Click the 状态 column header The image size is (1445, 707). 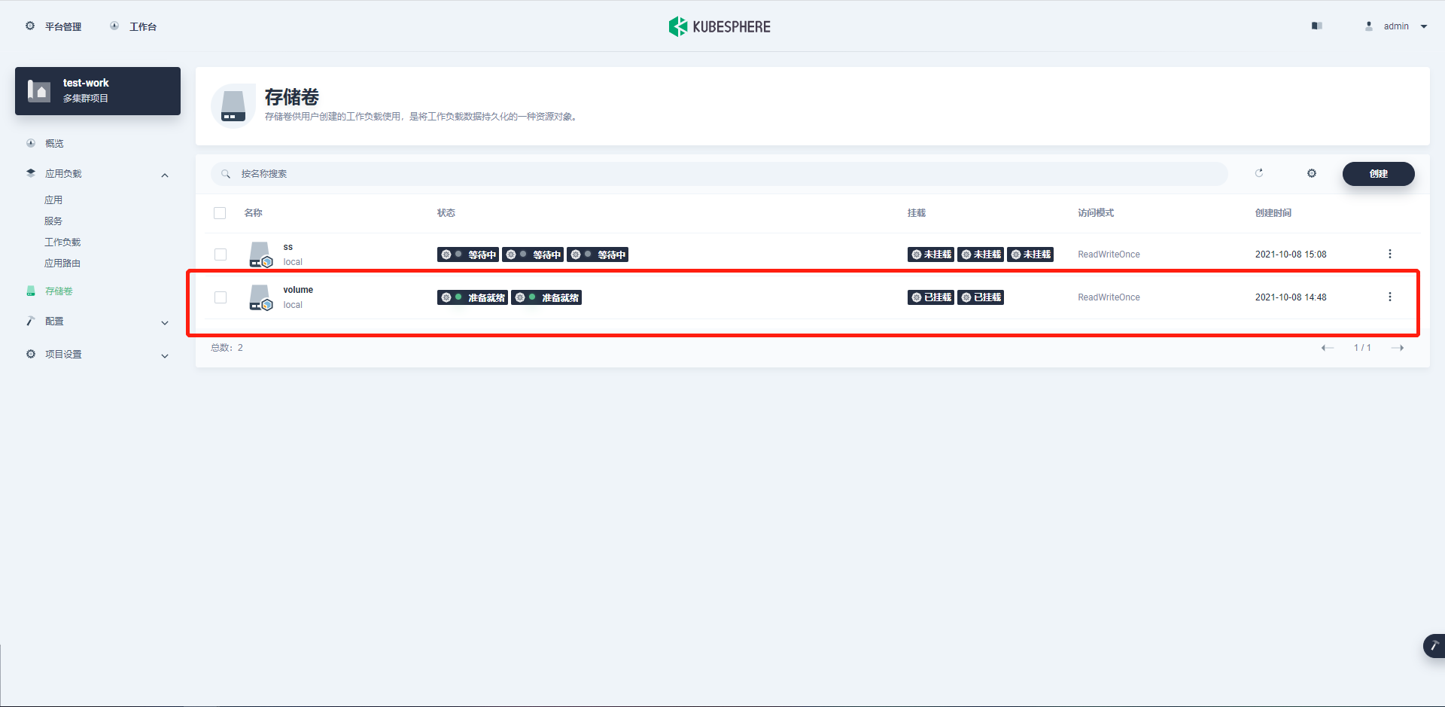[x=446, y=213]
